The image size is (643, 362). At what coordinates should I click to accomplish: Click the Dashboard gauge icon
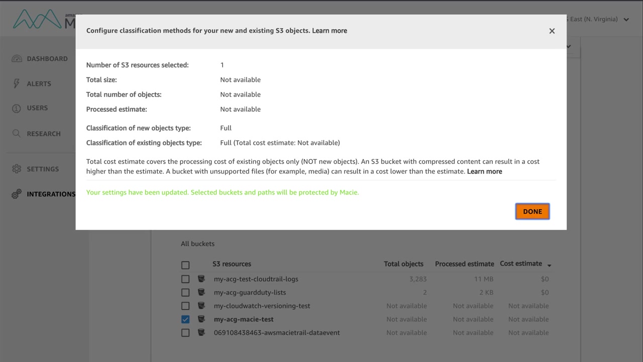tap(17, 59)
